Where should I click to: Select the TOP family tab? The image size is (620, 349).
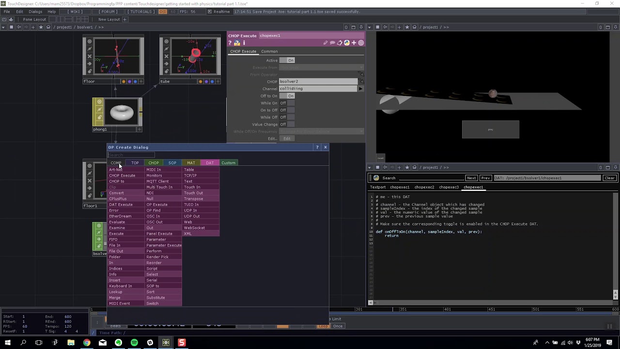pos(135,163)
